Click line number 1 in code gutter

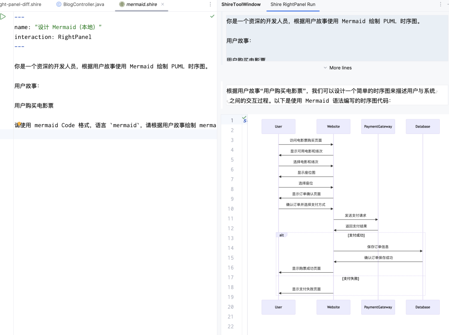pos(232,121)
